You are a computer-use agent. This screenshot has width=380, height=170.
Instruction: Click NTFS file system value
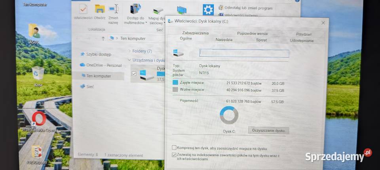click(204, 73)
